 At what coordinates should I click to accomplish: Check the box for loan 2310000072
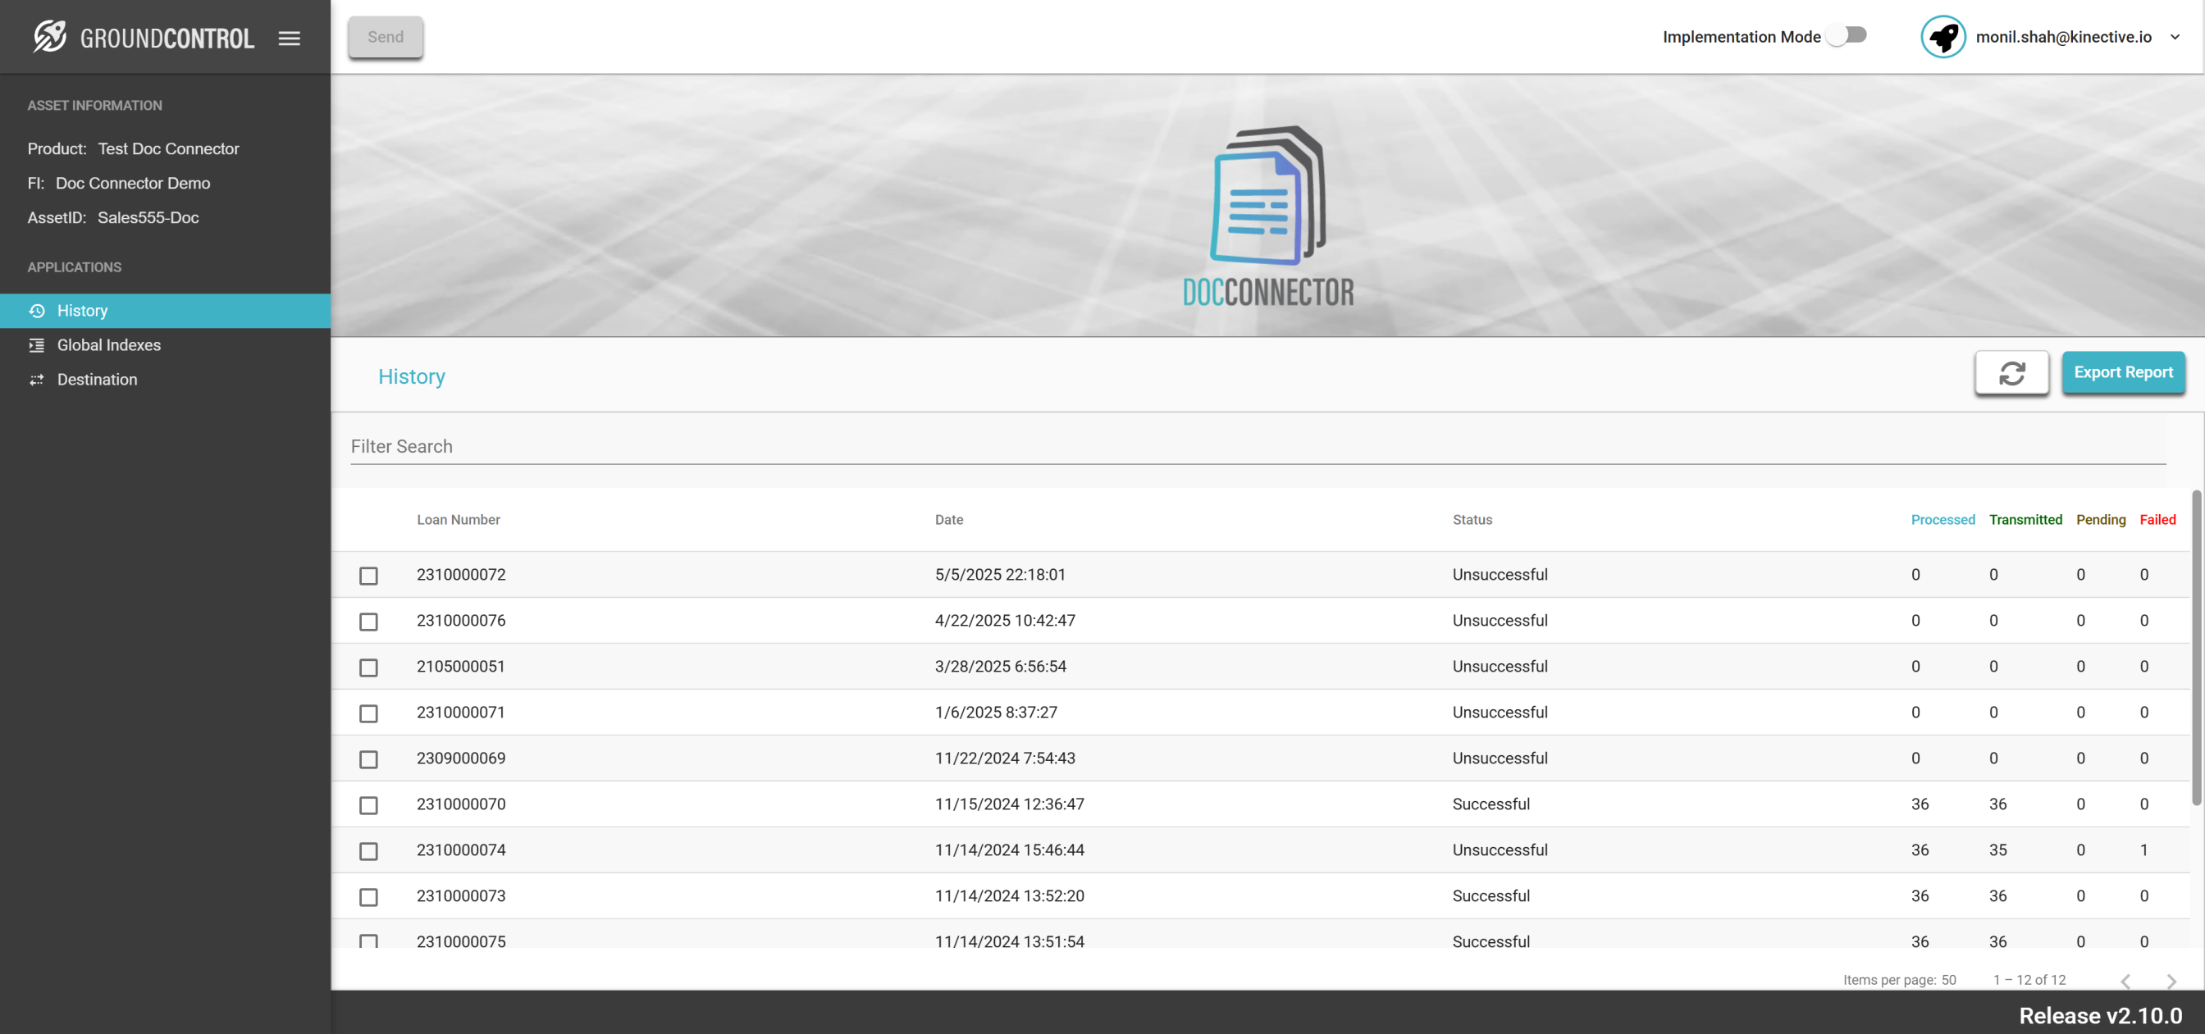pos(368,575)
